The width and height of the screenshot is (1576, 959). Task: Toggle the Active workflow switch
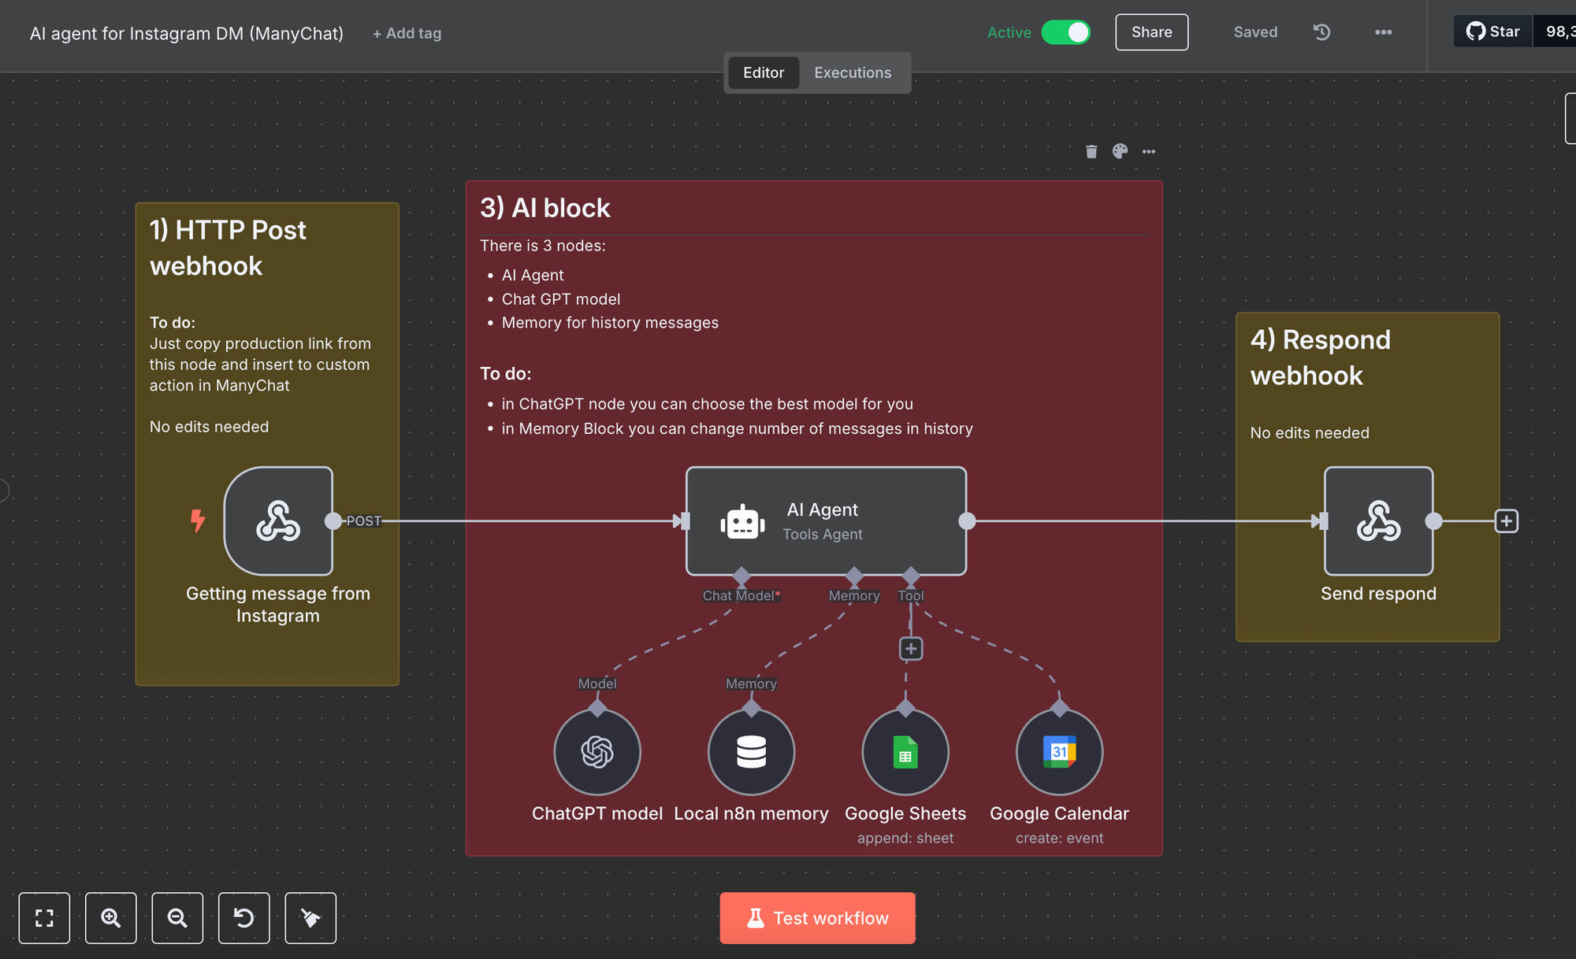(1065, 32)
